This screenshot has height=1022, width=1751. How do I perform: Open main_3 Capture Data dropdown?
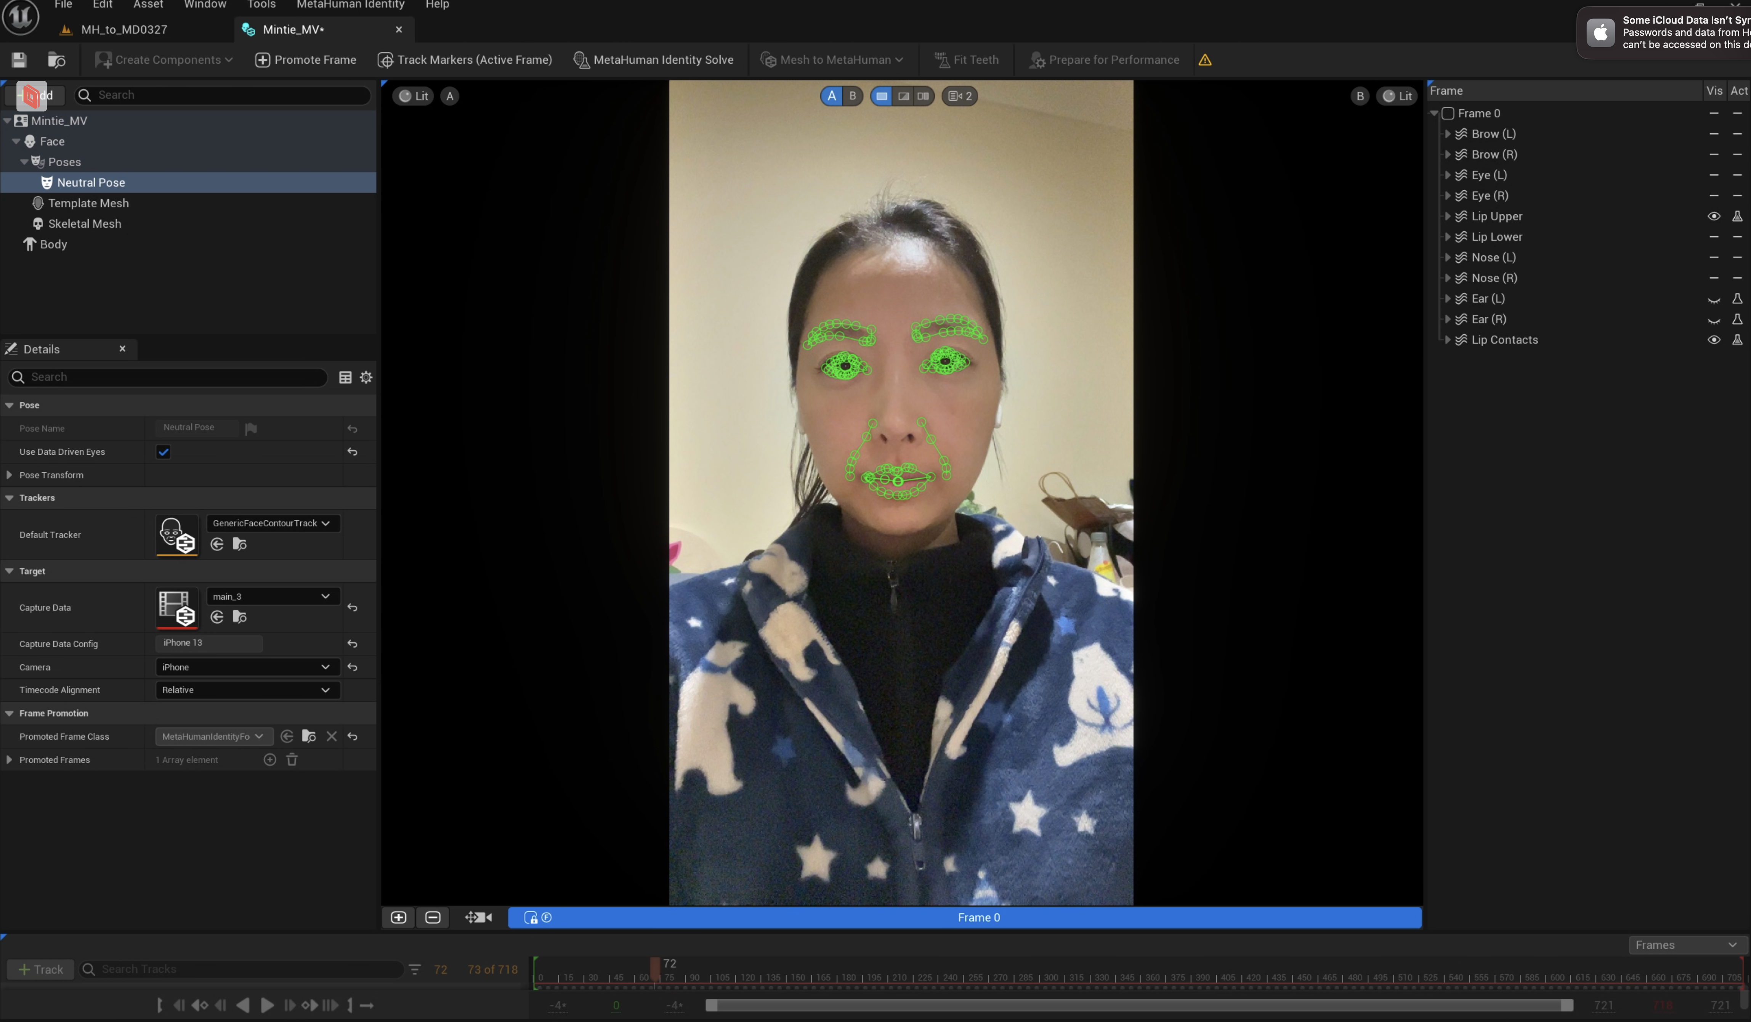[x=273, y=596]
